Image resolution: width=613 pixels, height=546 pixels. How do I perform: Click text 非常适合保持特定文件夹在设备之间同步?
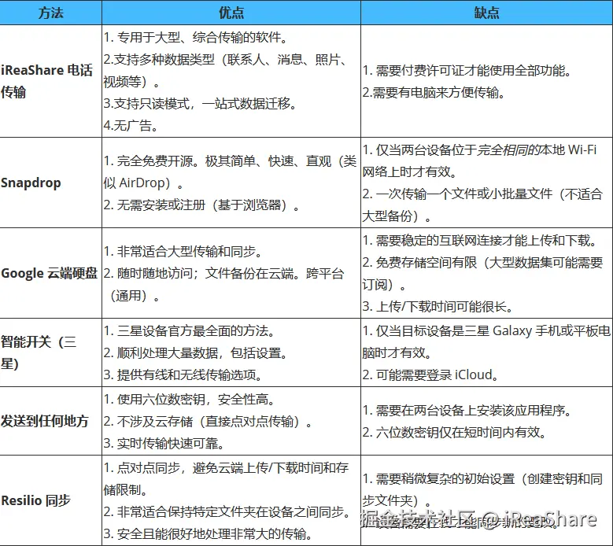tap(231, 511)
